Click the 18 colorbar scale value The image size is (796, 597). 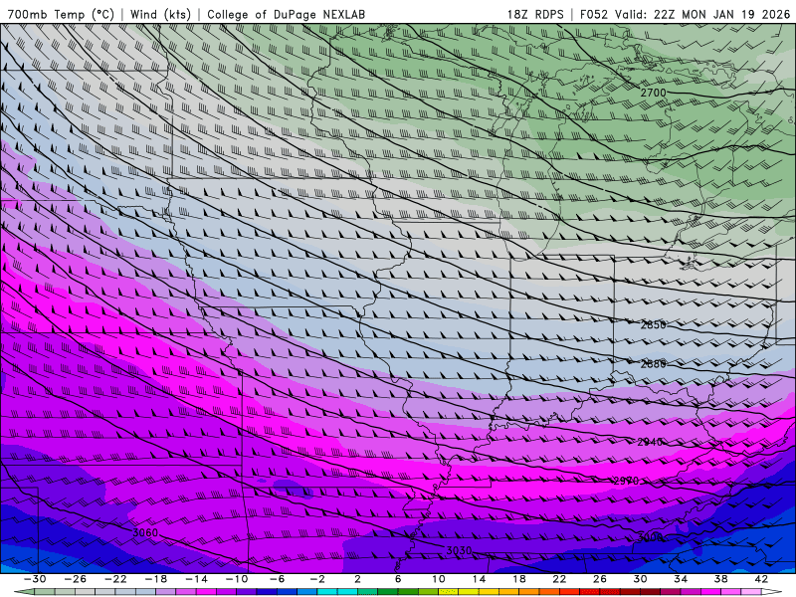click(x=518, y=579)
